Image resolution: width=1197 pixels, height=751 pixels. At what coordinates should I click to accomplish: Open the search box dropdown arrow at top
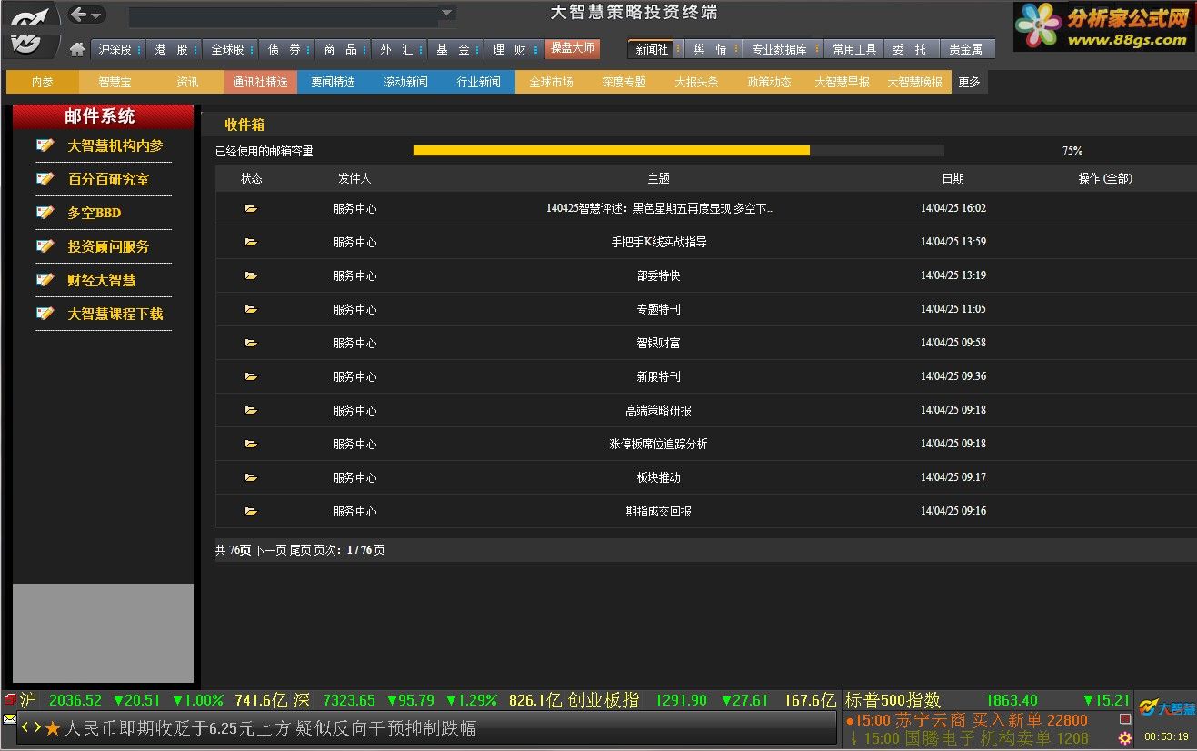446,13
